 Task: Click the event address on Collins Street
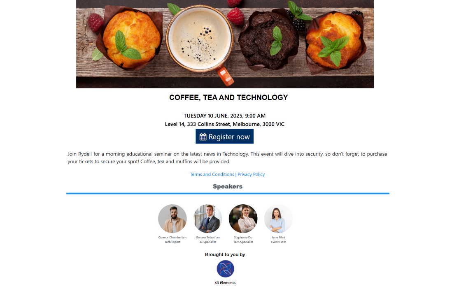click(224, 124)
